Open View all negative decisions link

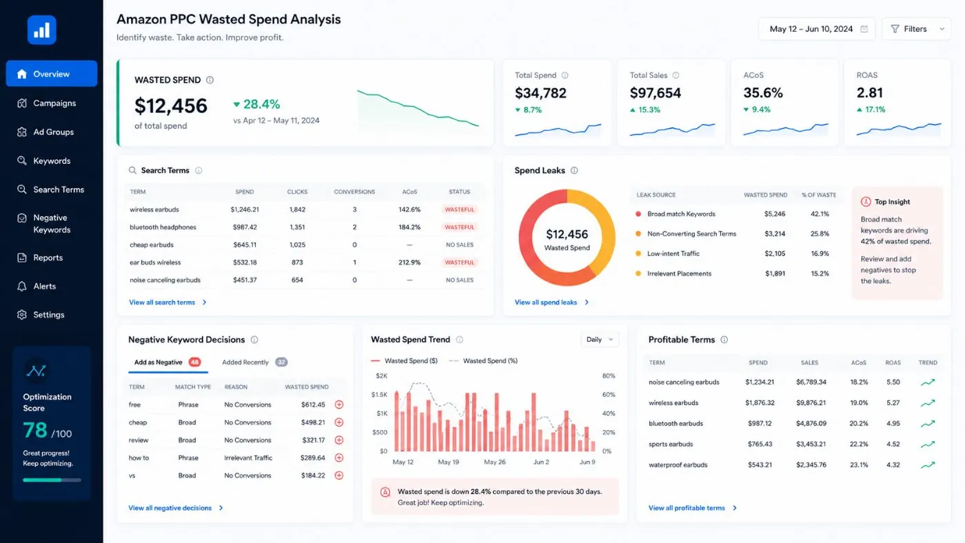pyautogui.click(x=176, y=508)
